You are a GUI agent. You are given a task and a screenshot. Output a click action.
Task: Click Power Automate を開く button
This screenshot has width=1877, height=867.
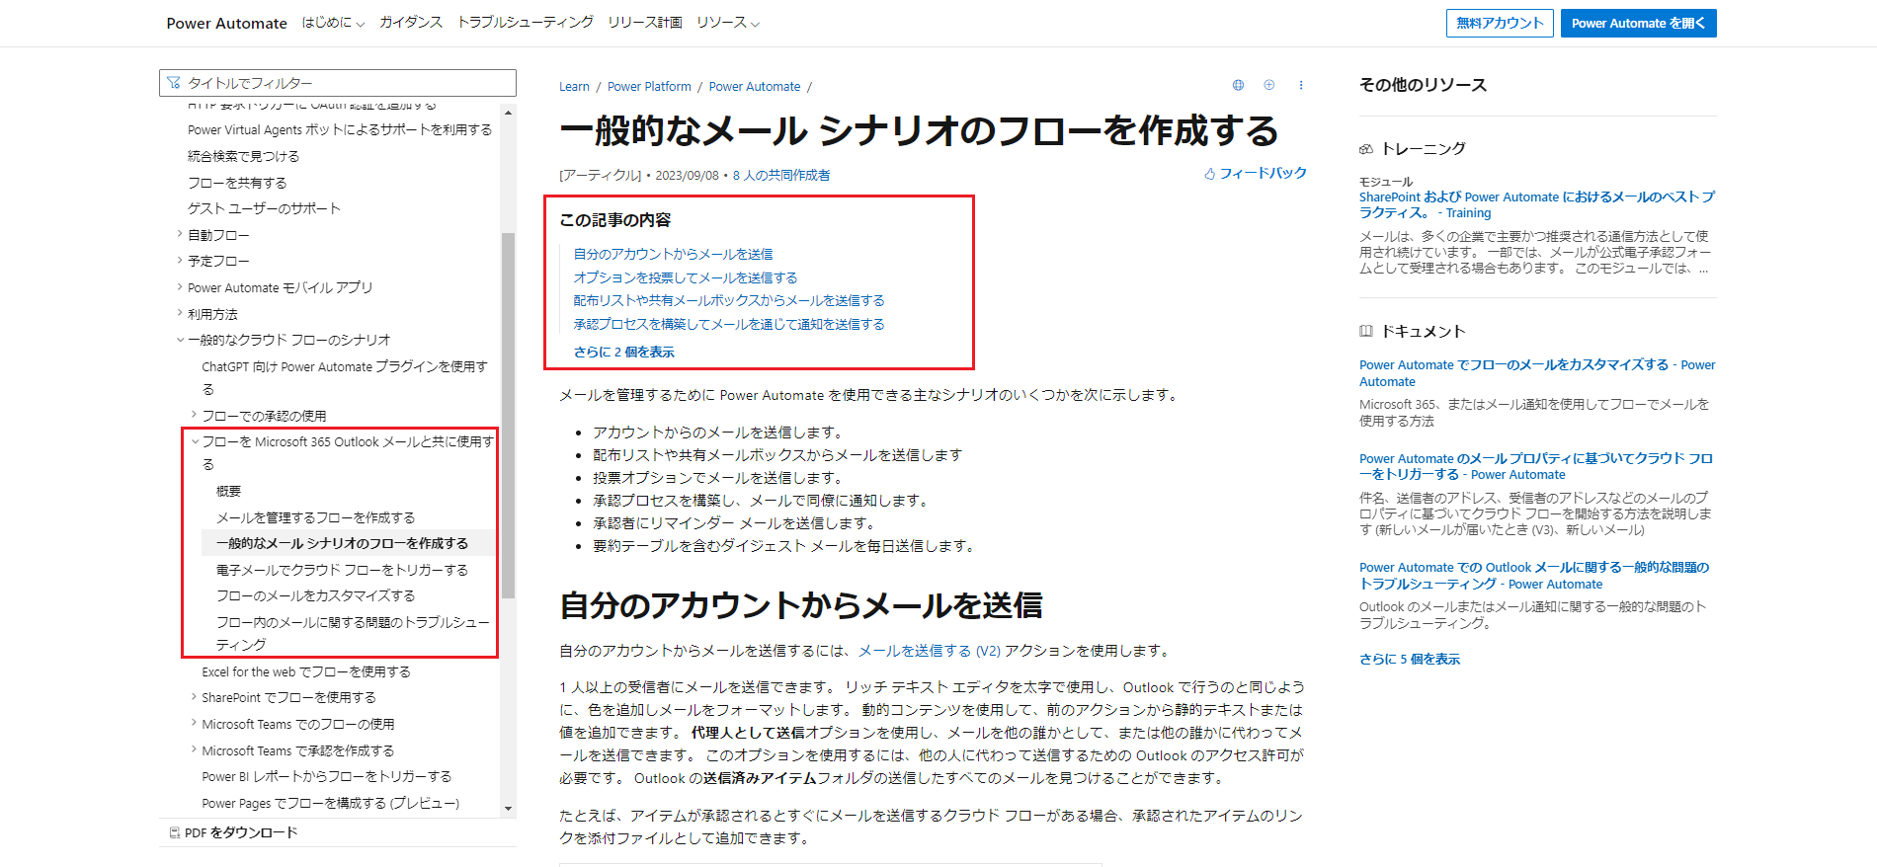pyautogui.click(x=1638, y=23)
